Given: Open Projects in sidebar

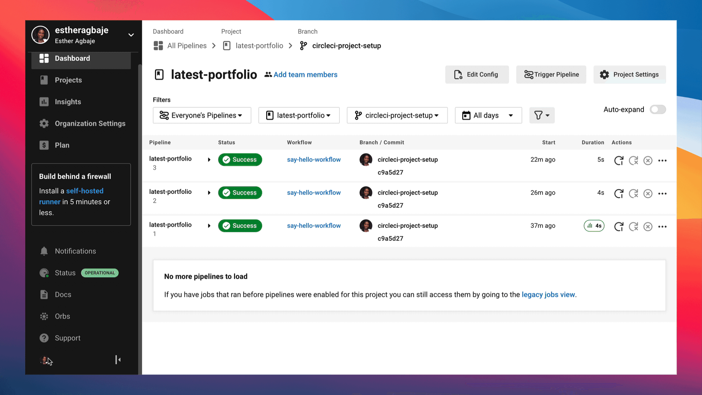Looking at the screenshot, I should (81, 80).
